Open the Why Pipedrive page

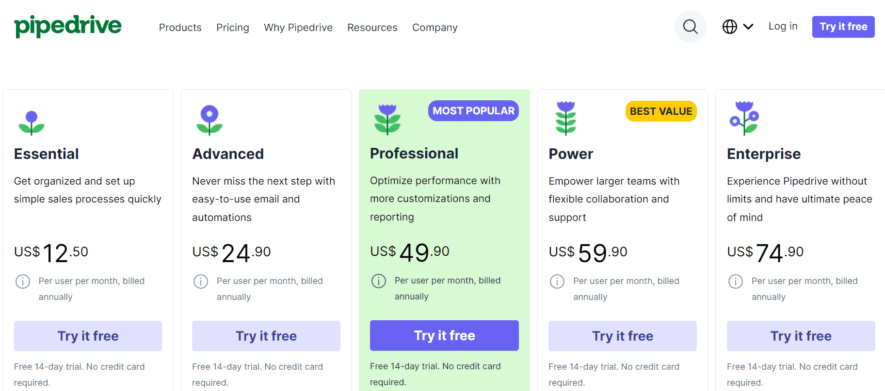pos(298,28)
